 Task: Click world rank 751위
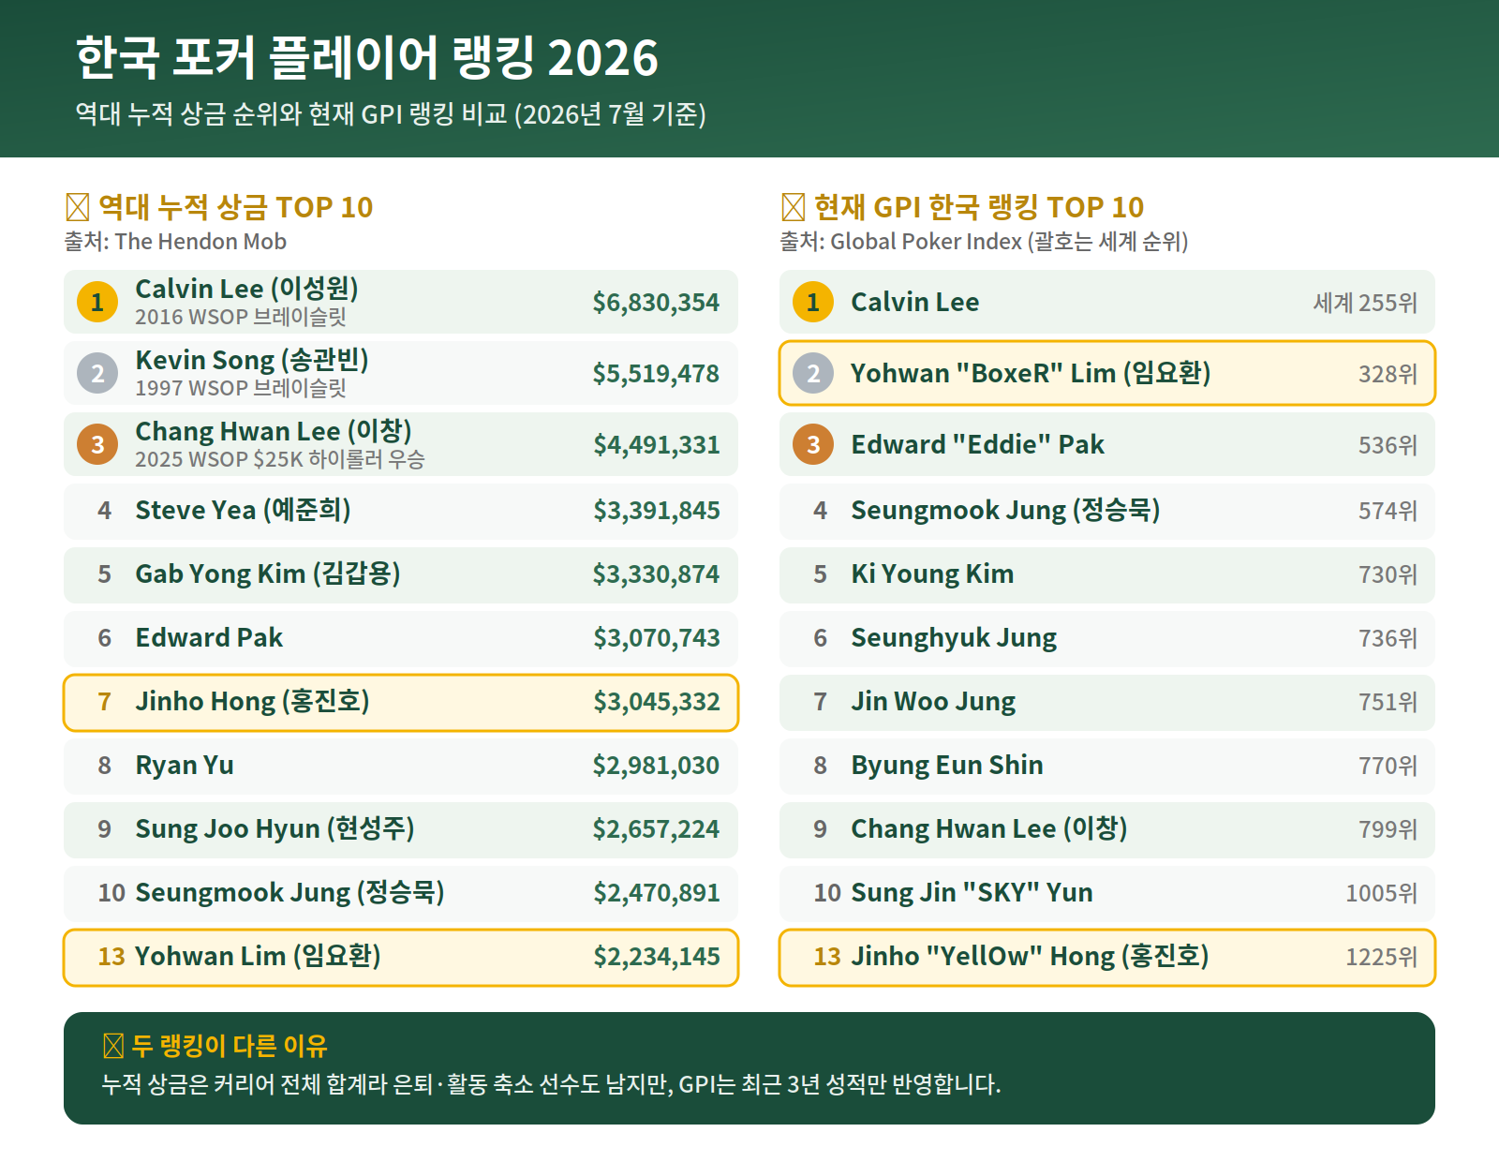point(1388,702)
